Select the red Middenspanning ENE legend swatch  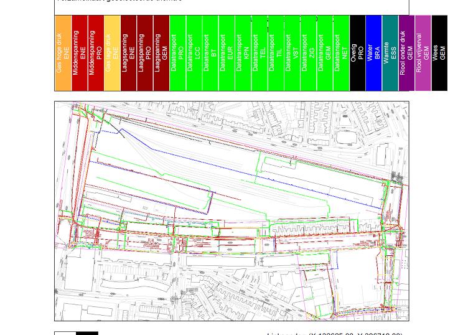click(x=80, y=53)
